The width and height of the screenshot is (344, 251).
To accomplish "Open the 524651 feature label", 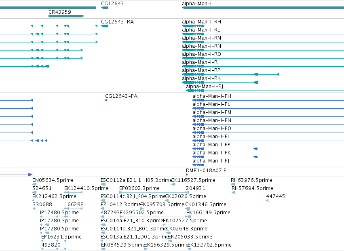I will pos(42,188).
